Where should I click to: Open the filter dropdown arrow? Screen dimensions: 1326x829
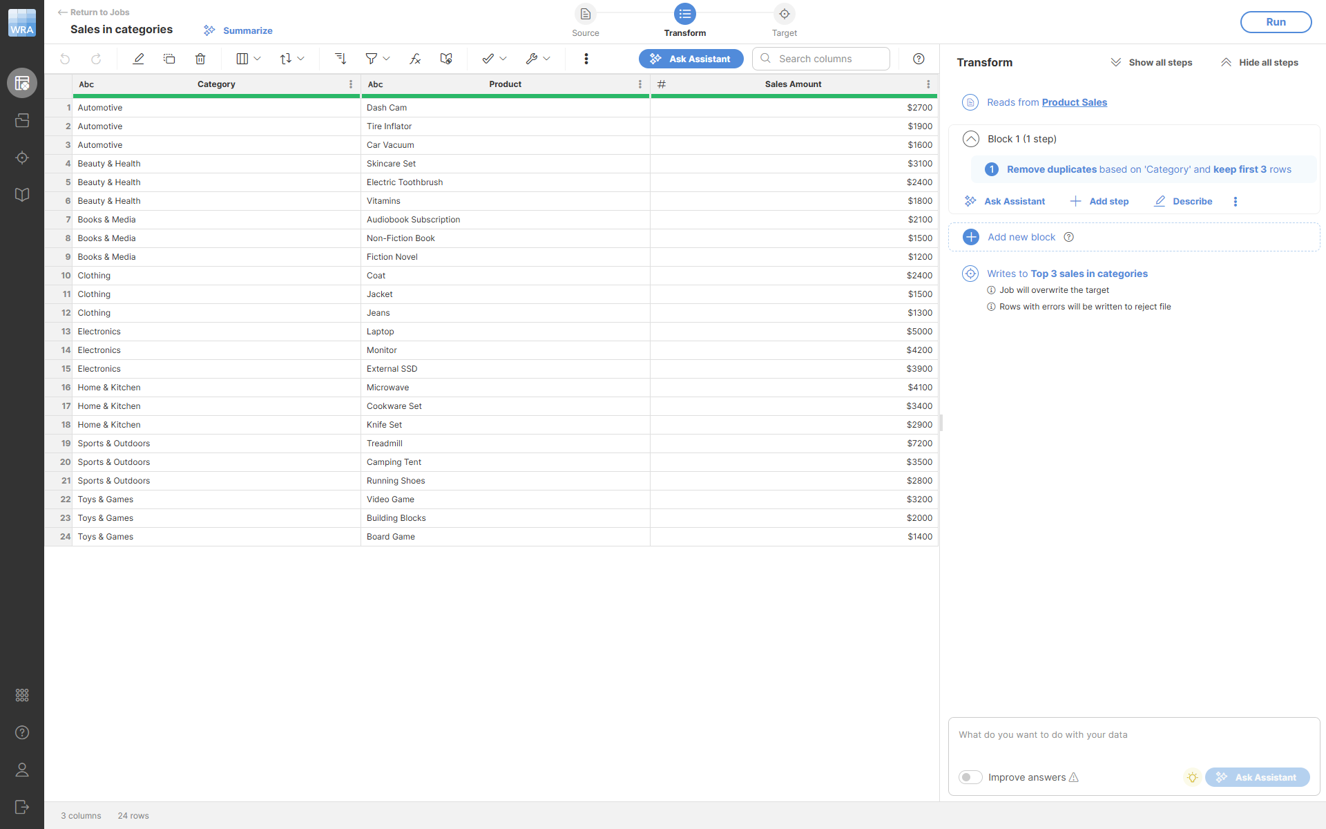[x=386, y=59]
